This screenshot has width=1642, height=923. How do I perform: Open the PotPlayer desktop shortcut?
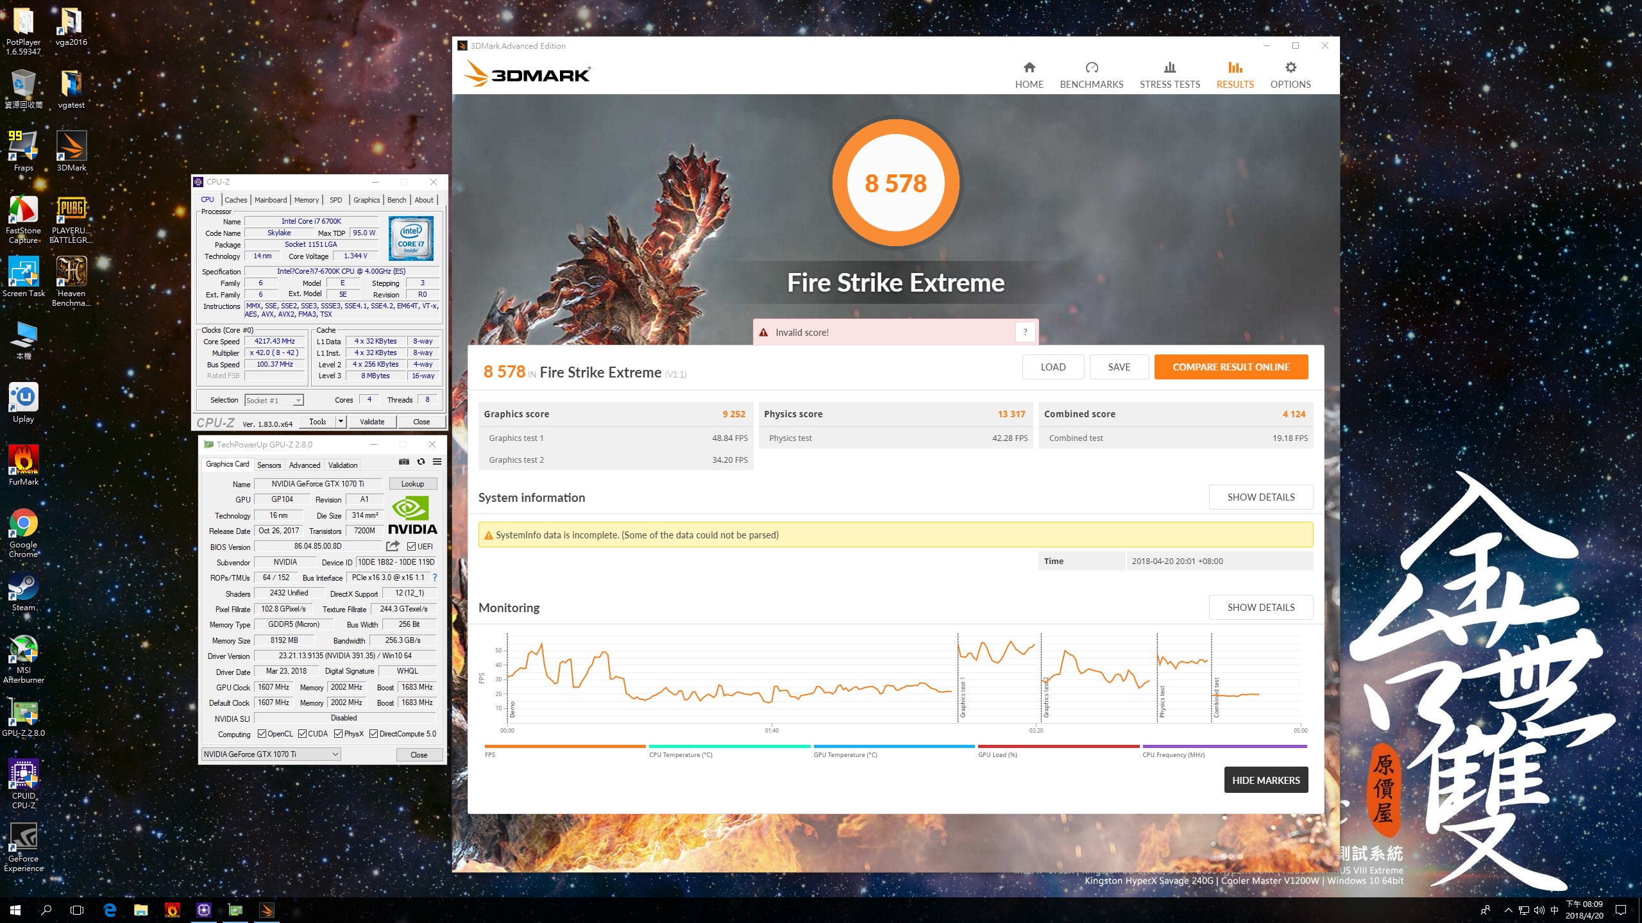24,31
